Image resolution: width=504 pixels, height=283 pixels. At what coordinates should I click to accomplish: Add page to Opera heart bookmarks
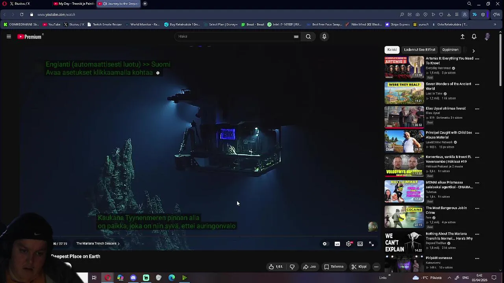pyautogui.click(x=441, y=15)
